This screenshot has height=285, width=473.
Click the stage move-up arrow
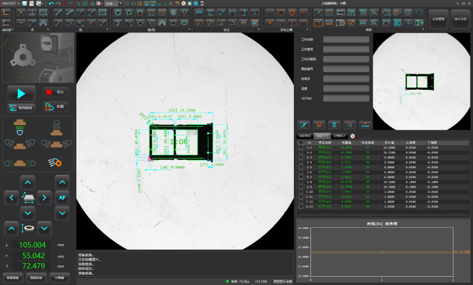point(28,182)
